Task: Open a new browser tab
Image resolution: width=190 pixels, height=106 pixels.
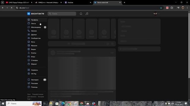Action: point(124,3)
